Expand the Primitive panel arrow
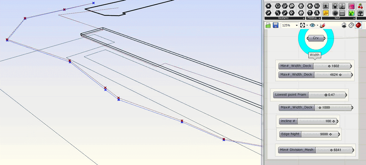Image resolution: width=366 pixels, height=165 pixels. (x=319, y=18)
